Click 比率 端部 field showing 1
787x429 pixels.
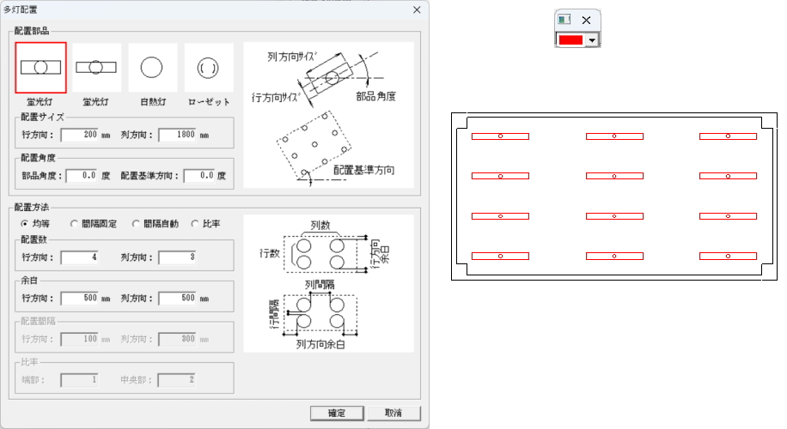pos(79,380)
